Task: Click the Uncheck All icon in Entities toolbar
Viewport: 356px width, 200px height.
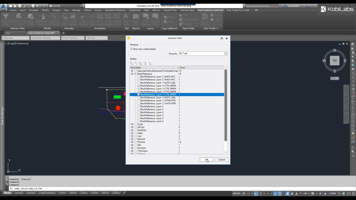Action: (x=136, y=63)
